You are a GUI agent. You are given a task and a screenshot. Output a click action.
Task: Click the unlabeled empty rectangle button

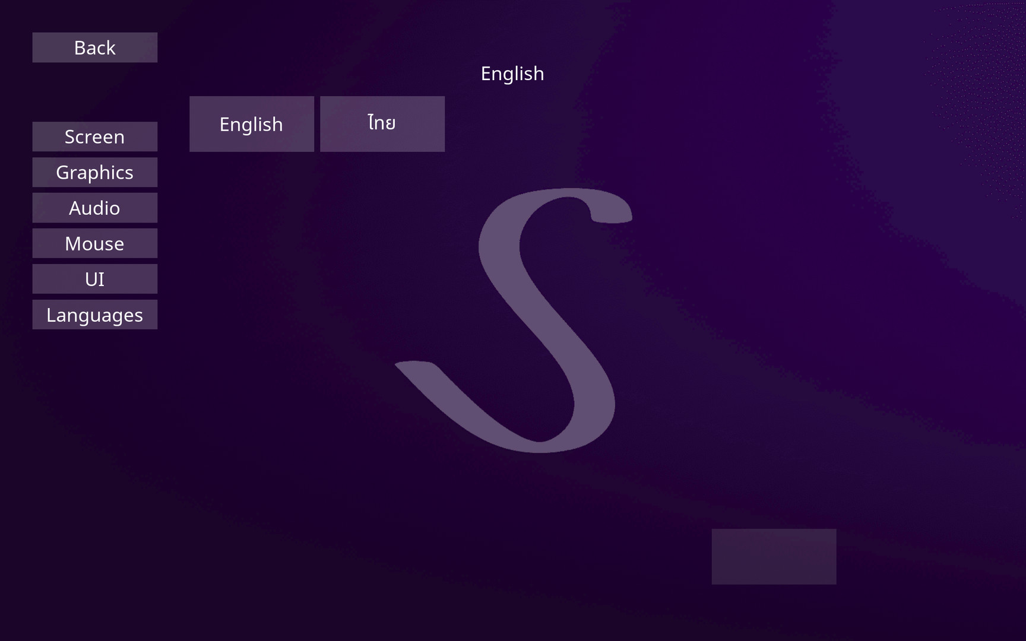tap(774, 557)
